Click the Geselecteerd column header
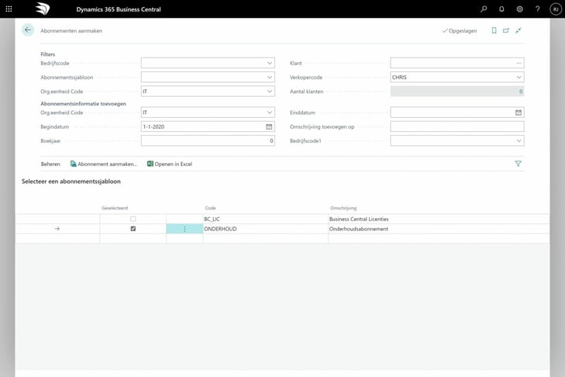The height and width of the screenshot is (377, 565). 115,208
